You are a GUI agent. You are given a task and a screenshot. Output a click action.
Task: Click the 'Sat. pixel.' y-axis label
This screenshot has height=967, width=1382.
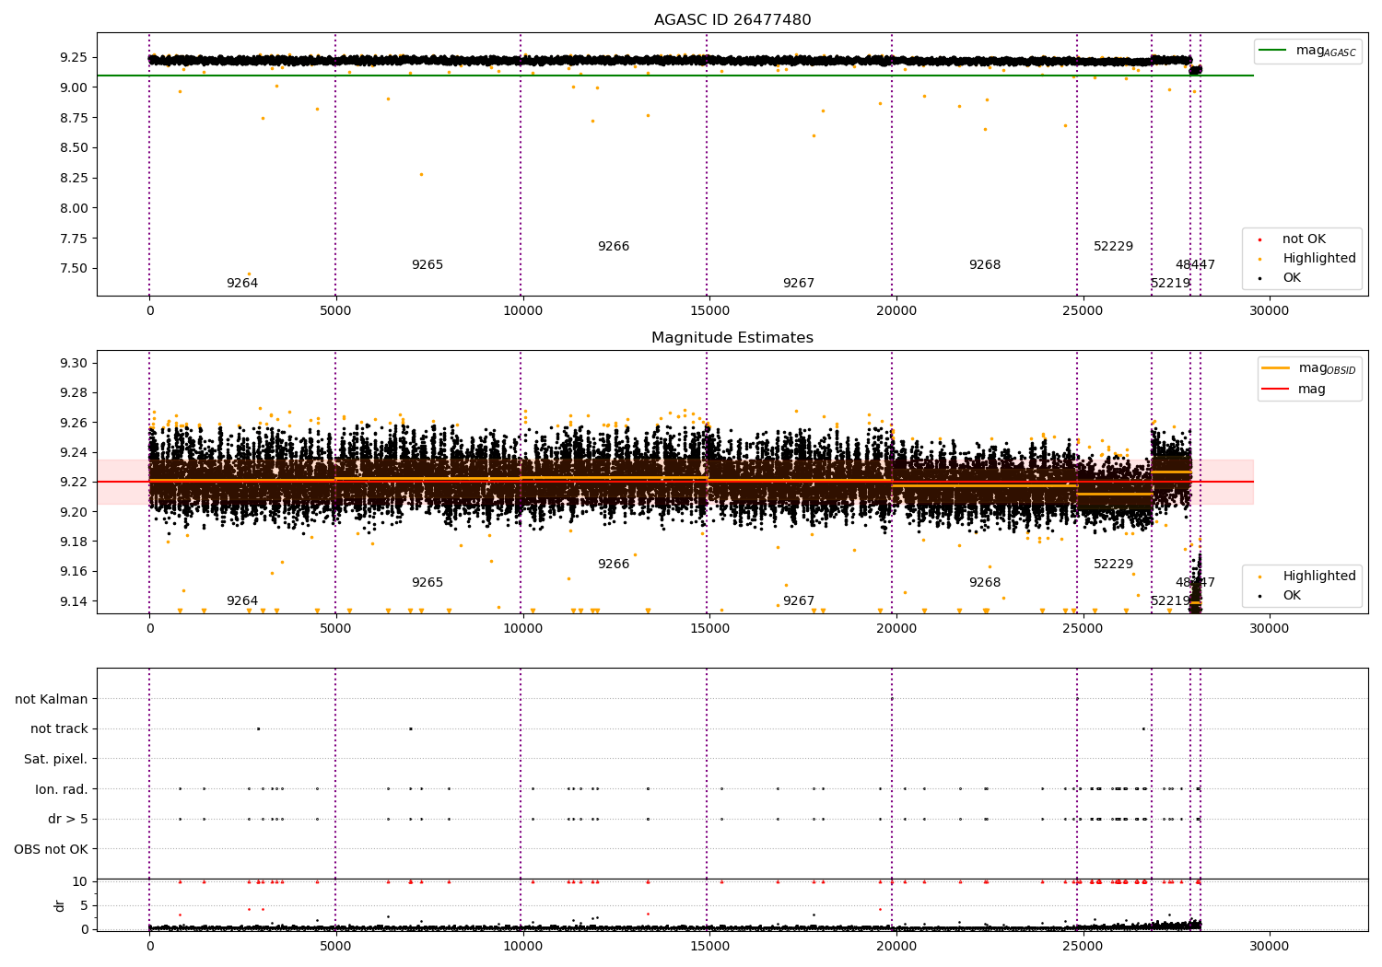[55, 759]
